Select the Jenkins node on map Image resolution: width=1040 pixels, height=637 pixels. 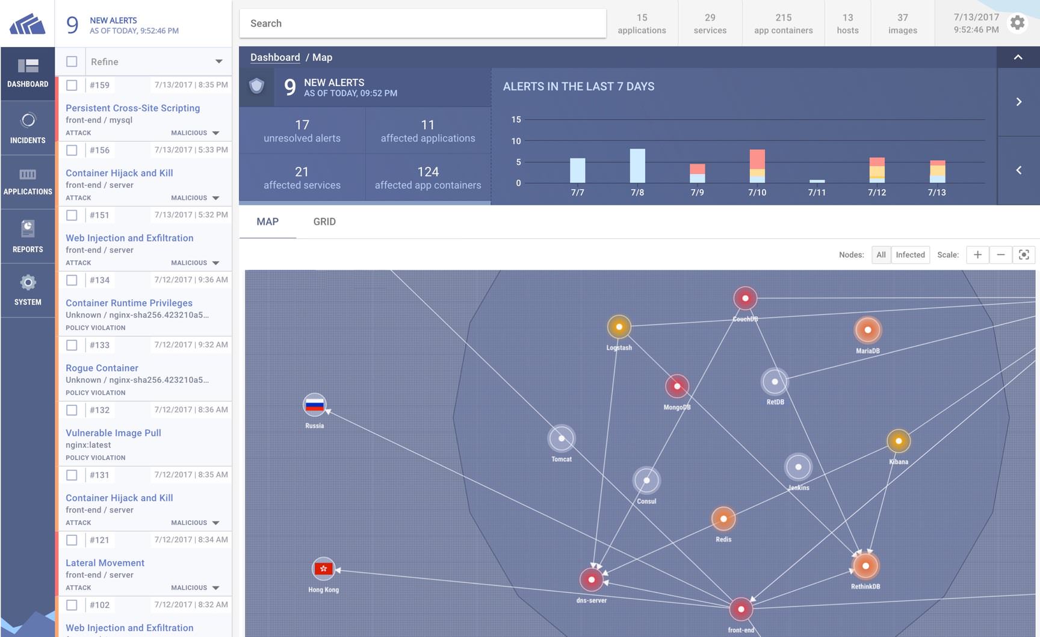coord(799,467)
